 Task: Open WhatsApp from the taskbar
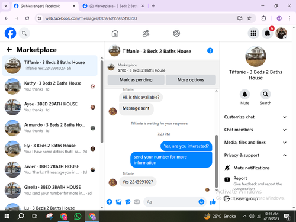click(x=78, y=216)
